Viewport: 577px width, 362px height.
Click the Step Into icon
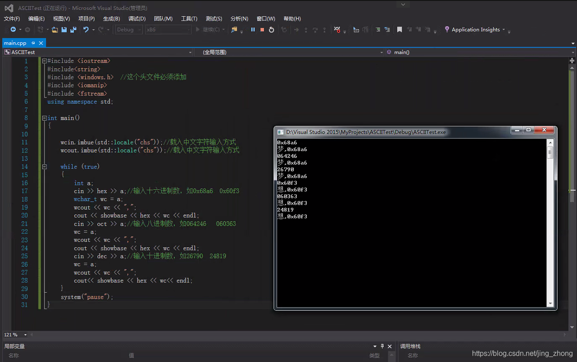pos(306,30)
